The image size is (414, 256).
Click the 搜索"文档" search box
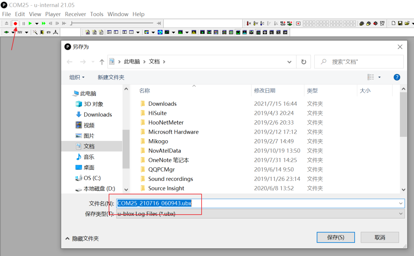click(359, 62)
